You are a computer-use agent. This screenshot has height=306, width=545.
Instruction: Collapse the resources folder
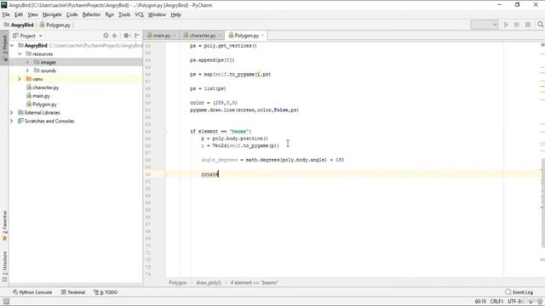click(x=20, y=54)
